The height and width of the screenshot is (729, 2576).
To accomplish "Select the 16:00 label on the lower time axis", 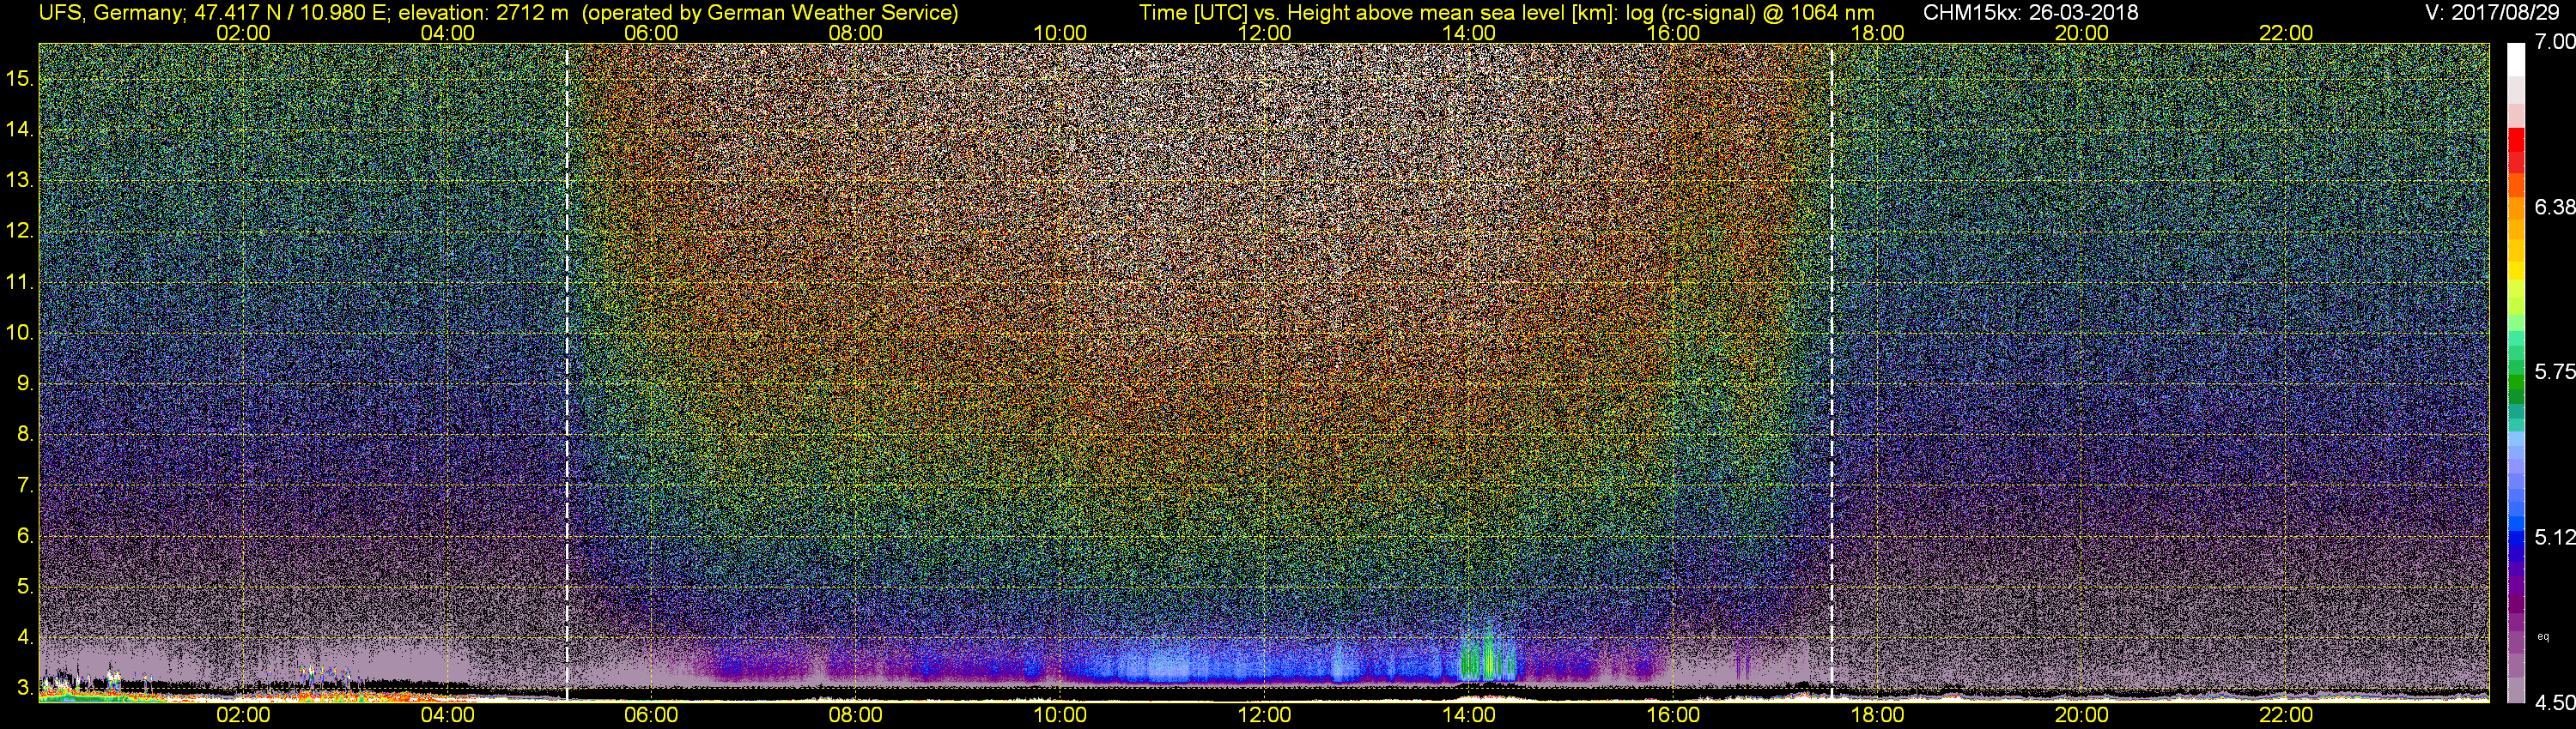I will click(x=1673, y=715).
